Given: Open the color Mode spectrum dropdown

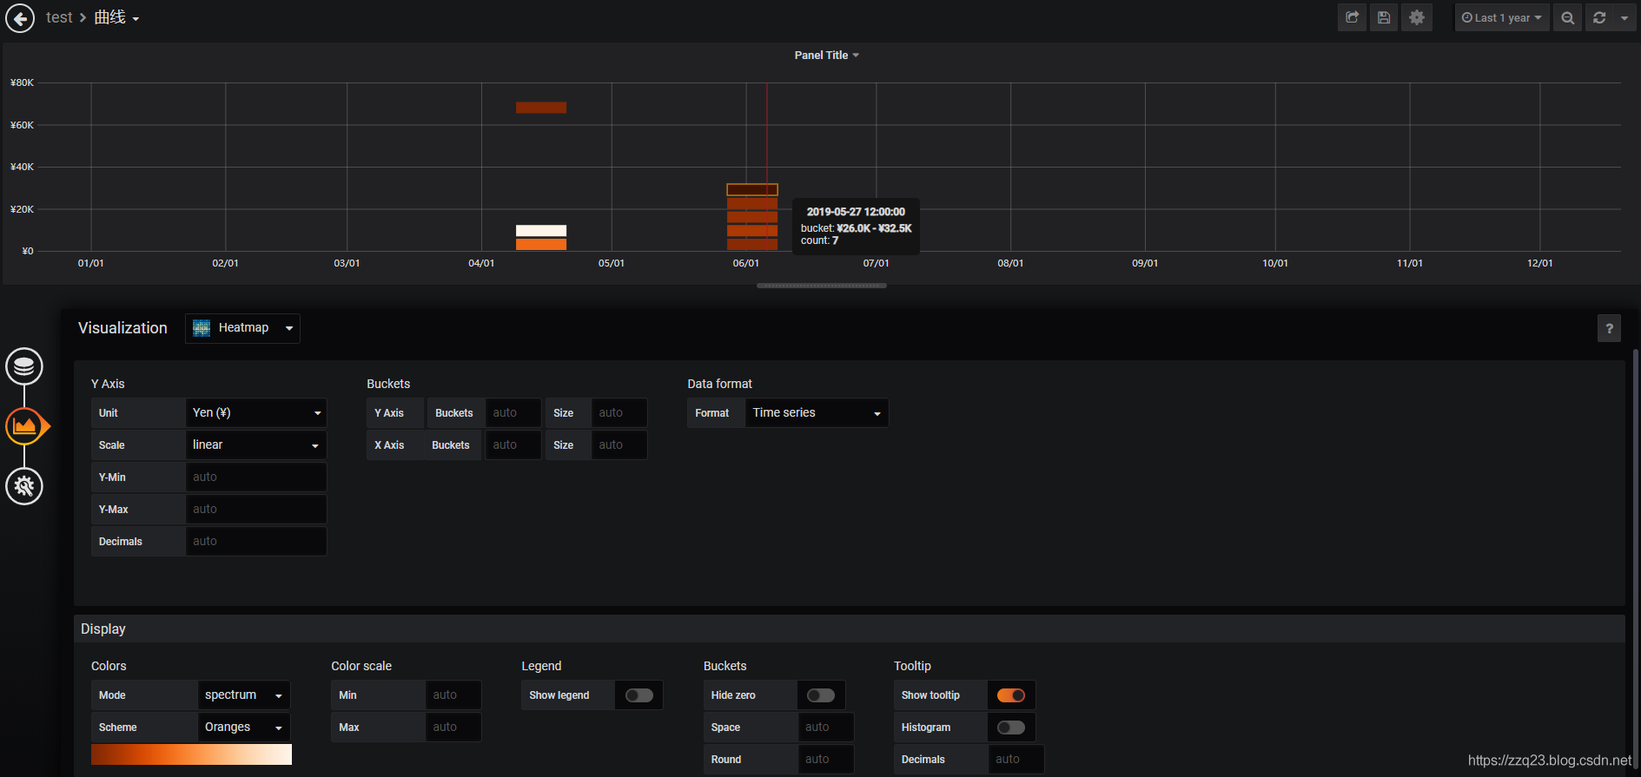Looking at the screenshot, I should click(243, 695).
